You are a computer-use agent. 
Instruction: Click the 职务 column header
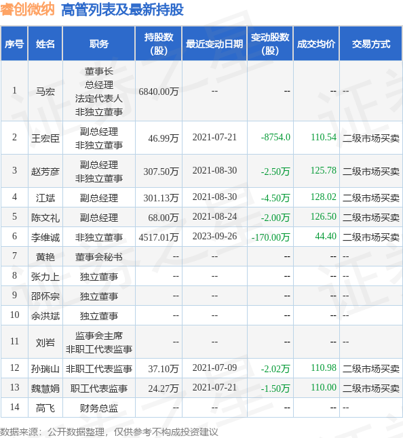point(99,44)
